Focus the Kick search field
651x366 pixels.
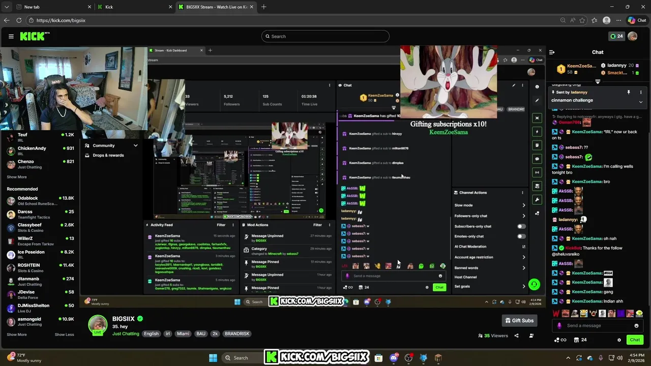pos(325,36)
